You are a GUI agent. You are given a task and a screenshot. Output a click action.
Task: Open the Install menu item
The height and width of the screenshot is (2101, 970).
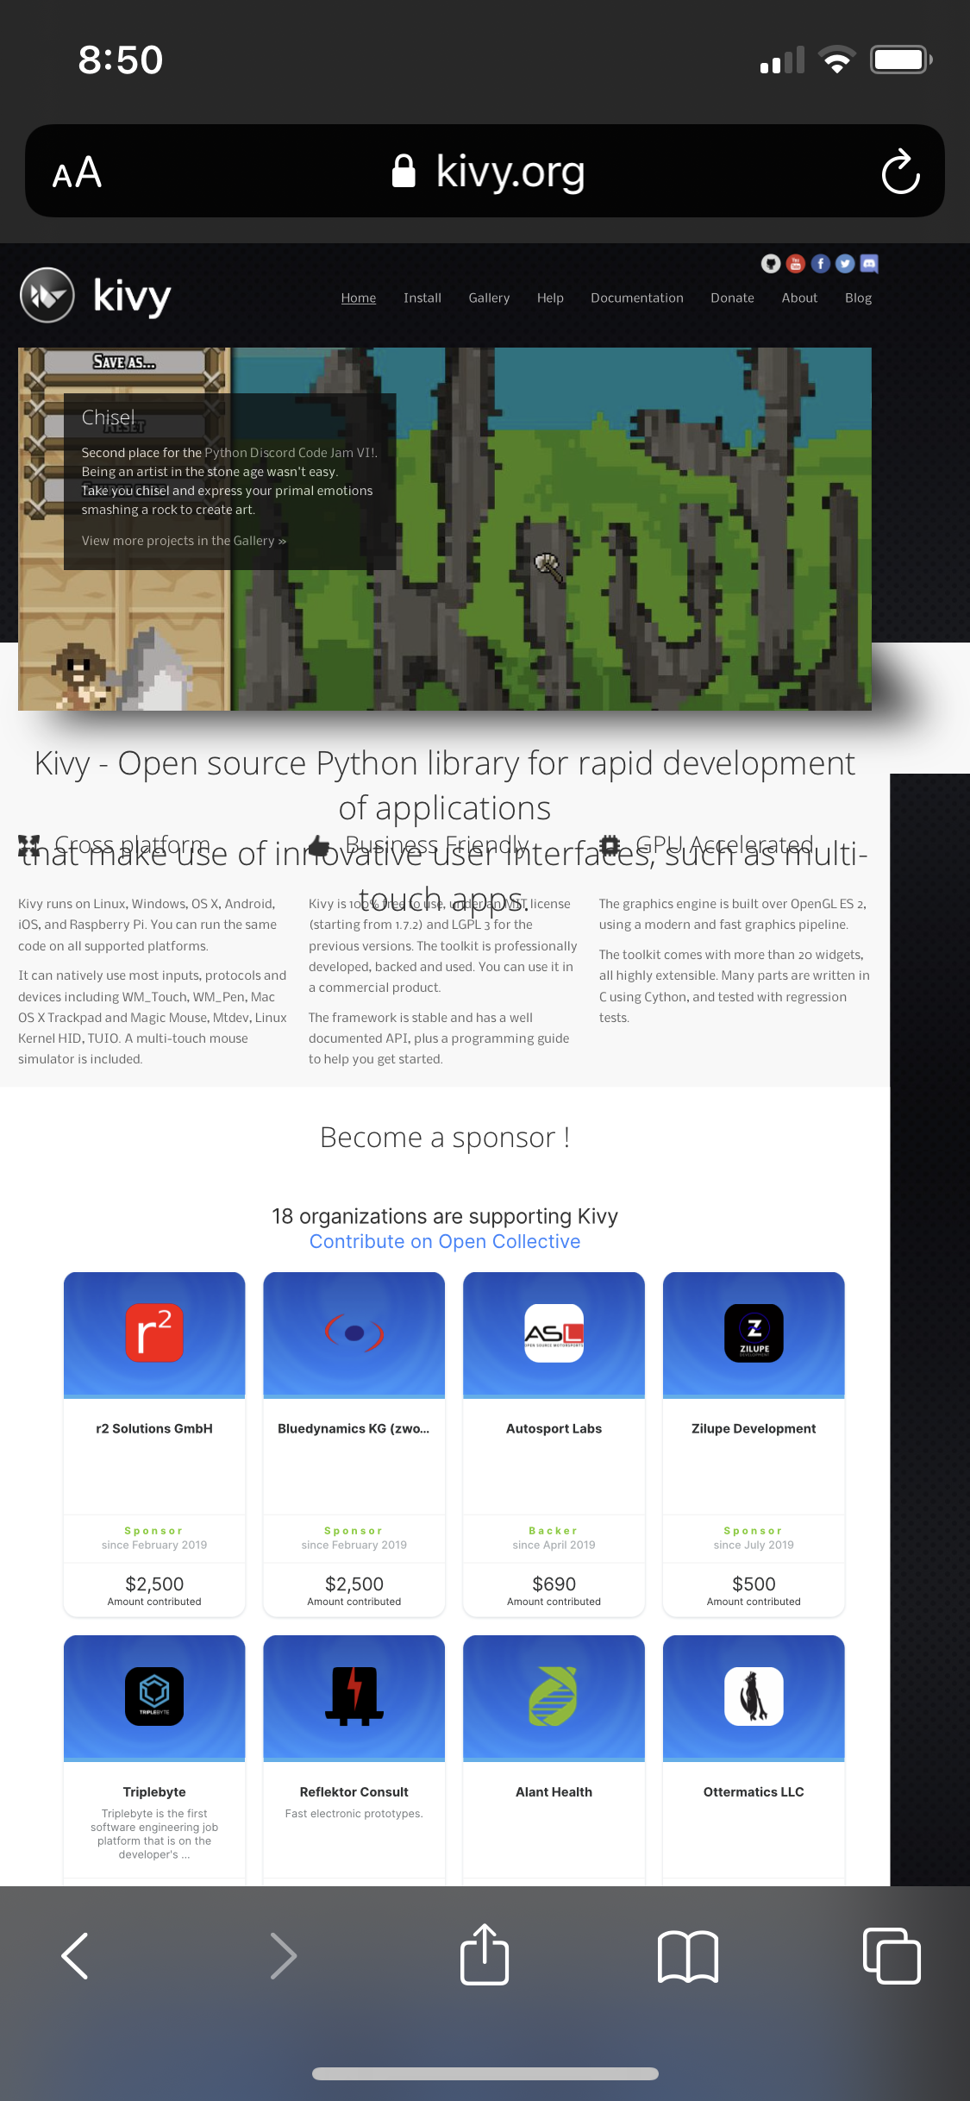pyautogui.click(x=422, y=298)
